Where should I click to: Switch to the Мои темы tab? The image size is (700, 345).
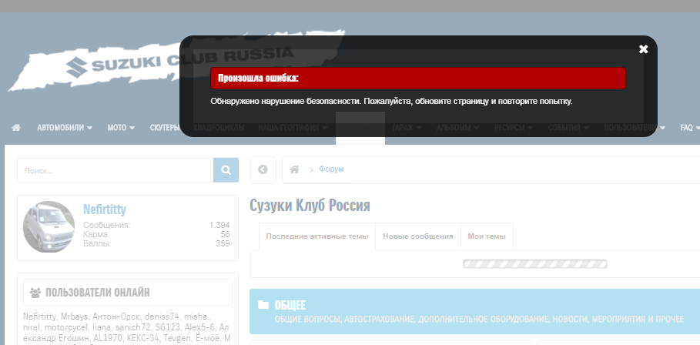click(487, 236)
